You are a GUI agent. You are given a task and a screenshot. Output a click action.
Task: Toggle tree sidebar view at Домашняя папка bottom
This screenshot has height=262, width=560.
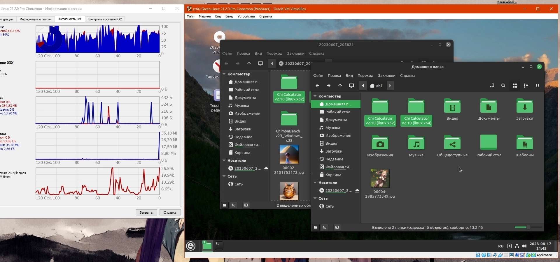click(325, 227)
